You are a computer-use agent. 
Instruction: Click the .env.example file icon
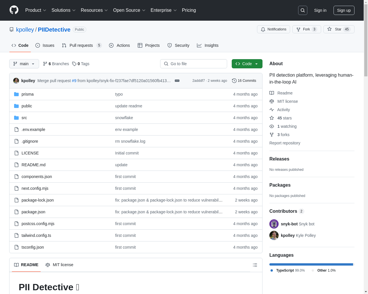point(16,129)
